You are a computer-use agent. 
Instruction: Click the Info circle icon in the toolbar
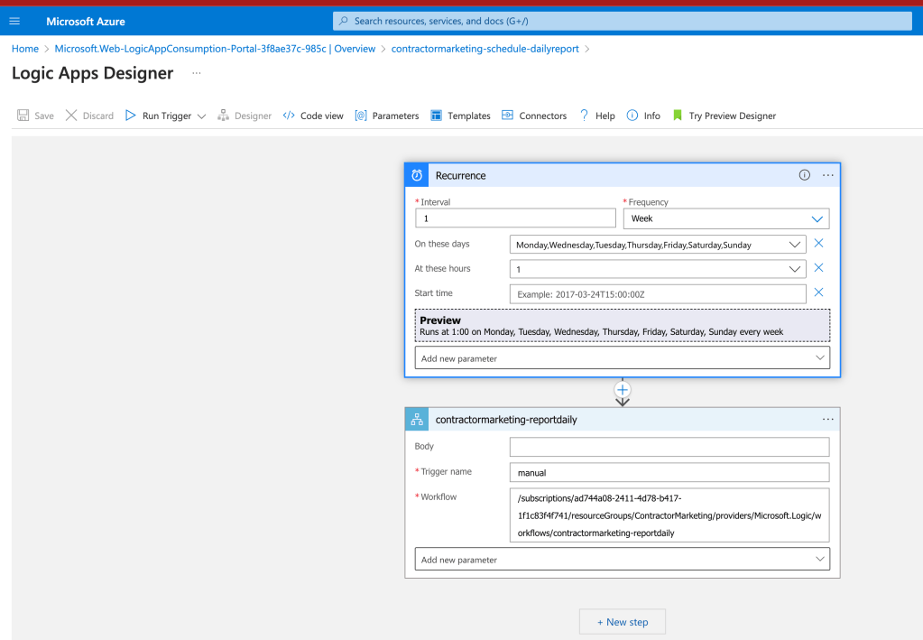[632, 116]
